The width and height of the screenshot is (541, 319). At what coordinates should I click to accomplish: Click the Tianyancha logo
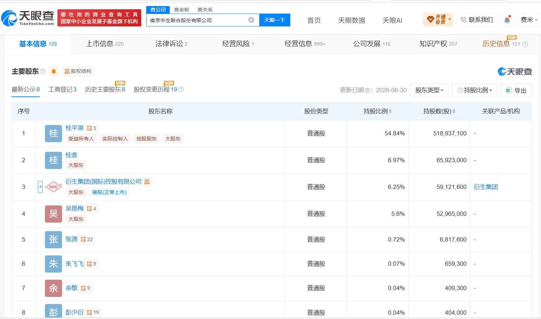[x=27, y=18]
